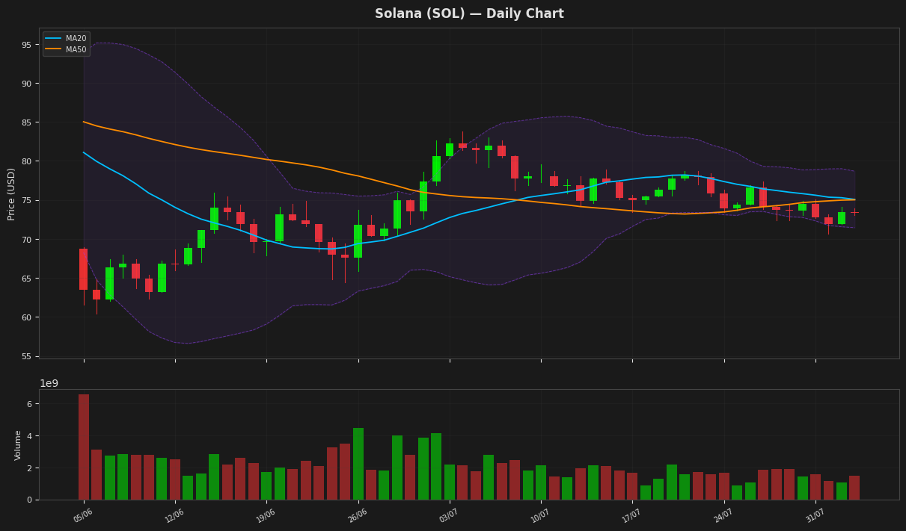Click price axis tick label 75
This screenshot has width=906, height=531.
click(x=26, y=201)
